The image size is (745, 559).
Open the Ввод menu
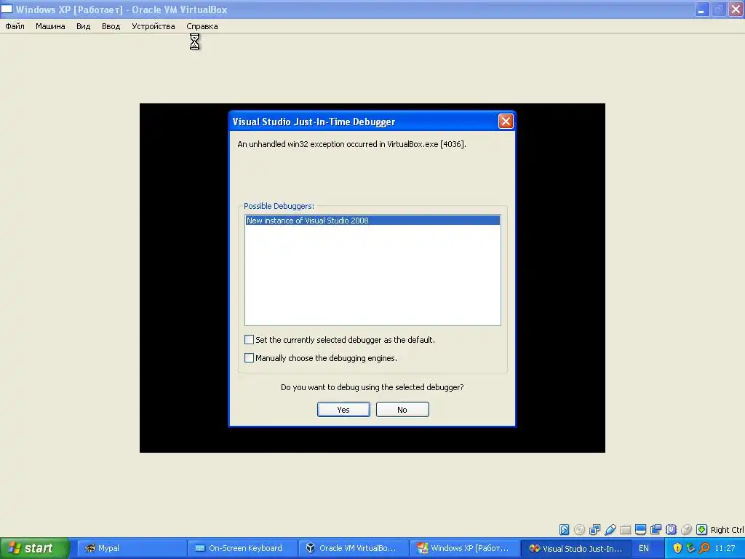(111, 26)
